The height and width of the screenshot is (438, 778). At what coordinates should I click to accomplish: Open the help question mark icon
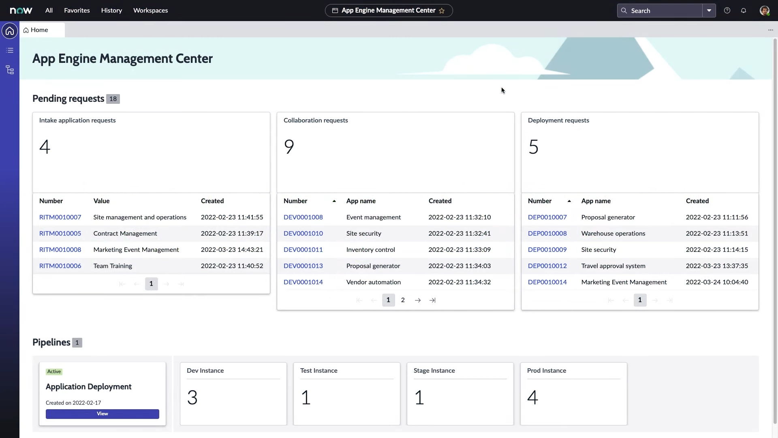point(727,11)
